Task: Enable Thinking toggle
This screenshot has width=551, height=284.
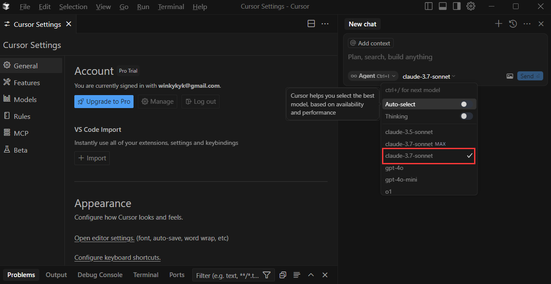Action: pyautogui.click(x=466, y=116)
